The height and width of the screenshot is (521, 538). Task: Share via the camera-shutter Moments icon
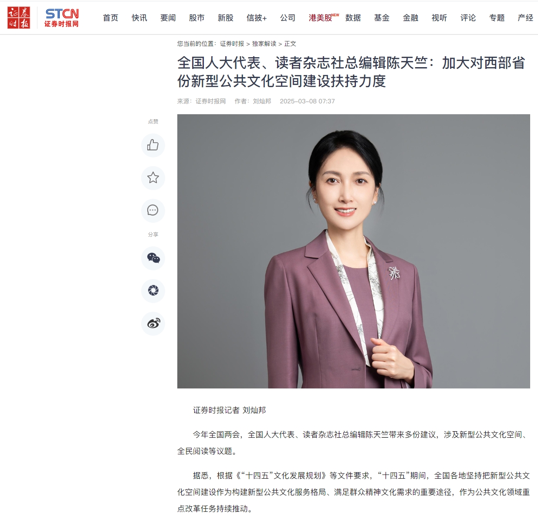pos(153,291)
